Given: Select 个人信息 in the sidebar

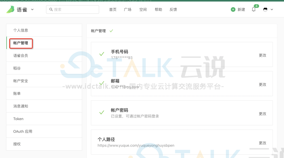Looking at the screenshot, I should [44, 30].
